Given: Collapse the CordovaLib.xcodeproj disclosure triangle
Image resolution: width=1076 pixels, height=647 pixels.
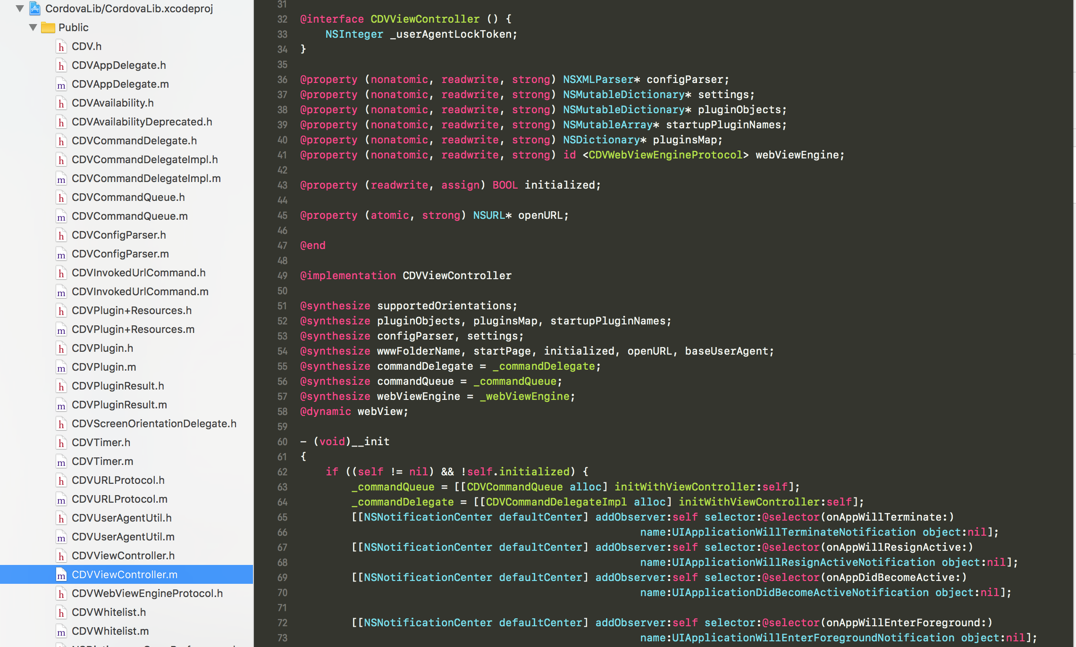Looking at the screenshot, I should click(x=20, y=8).
